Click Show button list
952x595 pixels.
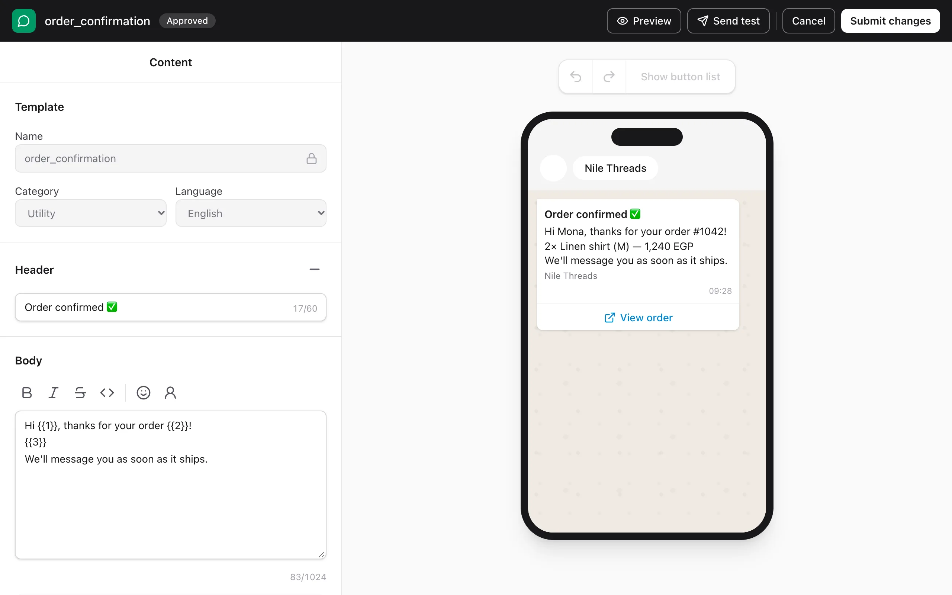point(680,77)
